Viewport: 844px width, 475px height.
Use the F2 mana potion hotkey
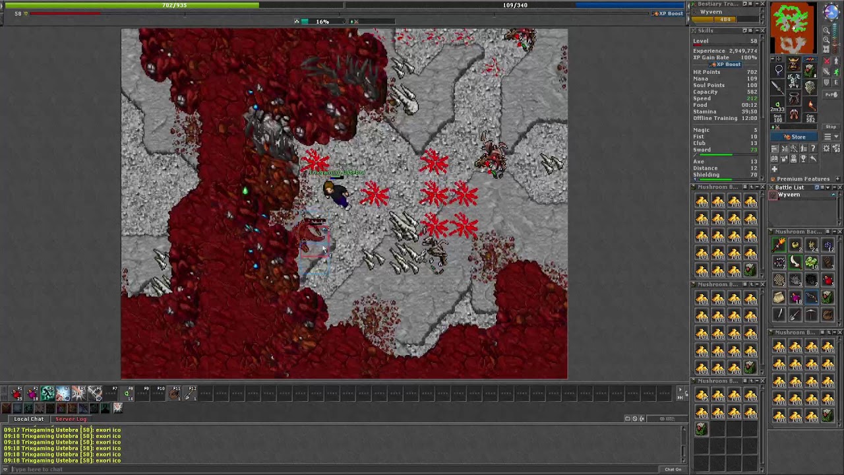pos(32,393)
